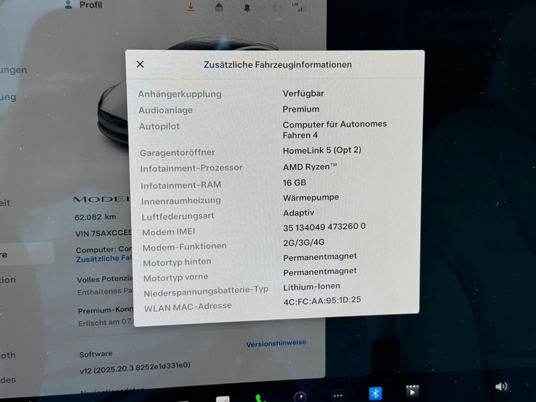Tap the LTE signal strength indicator
536x402 pixels.
pyautogui.click(x=298, y=7)
